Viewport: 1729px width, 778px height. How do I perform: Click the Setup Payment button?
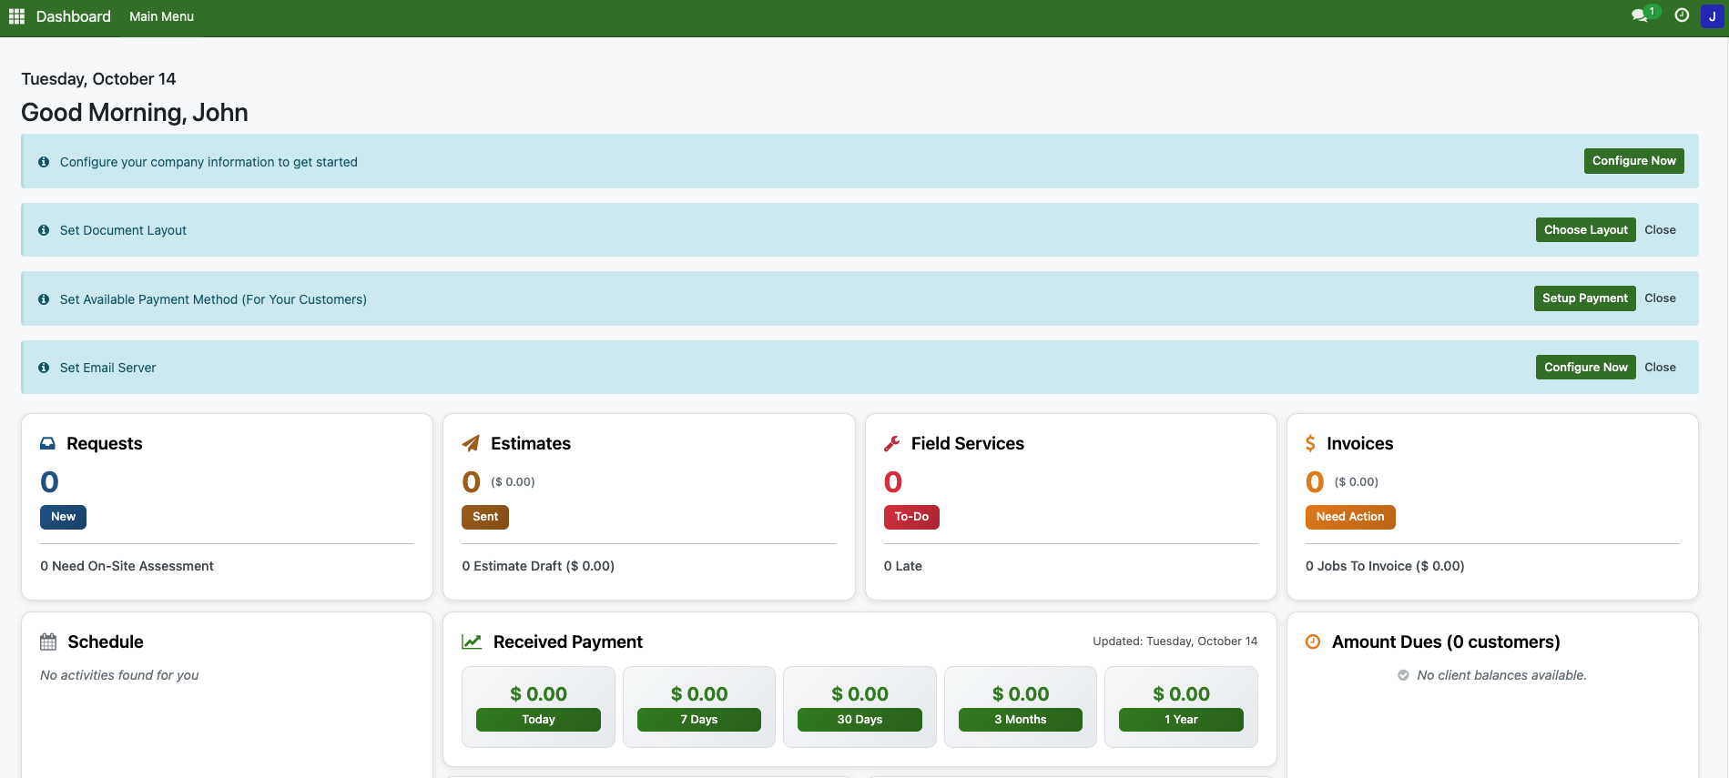pyautogui.click(x=1584, y=298)
